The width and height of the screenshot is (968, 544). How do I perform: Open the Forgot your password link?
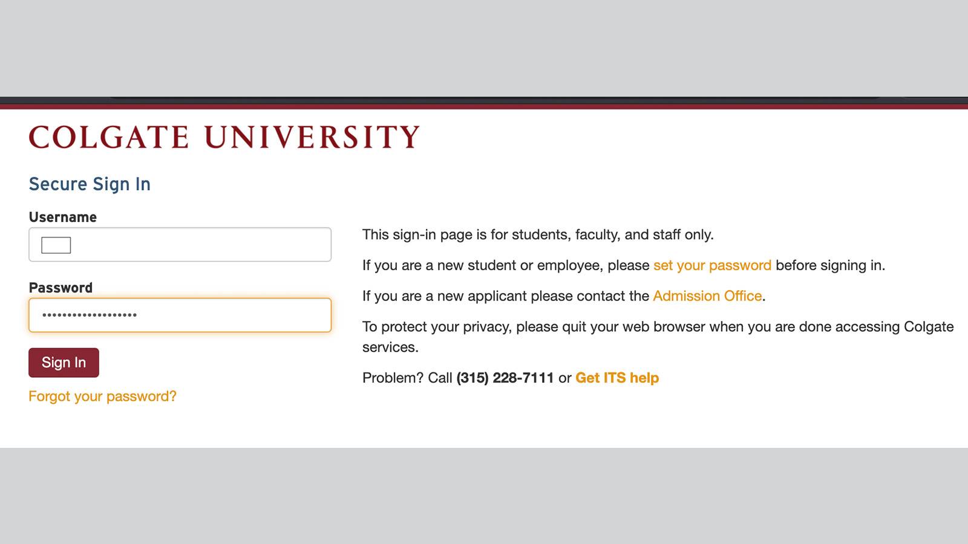[x=102, y=397]
